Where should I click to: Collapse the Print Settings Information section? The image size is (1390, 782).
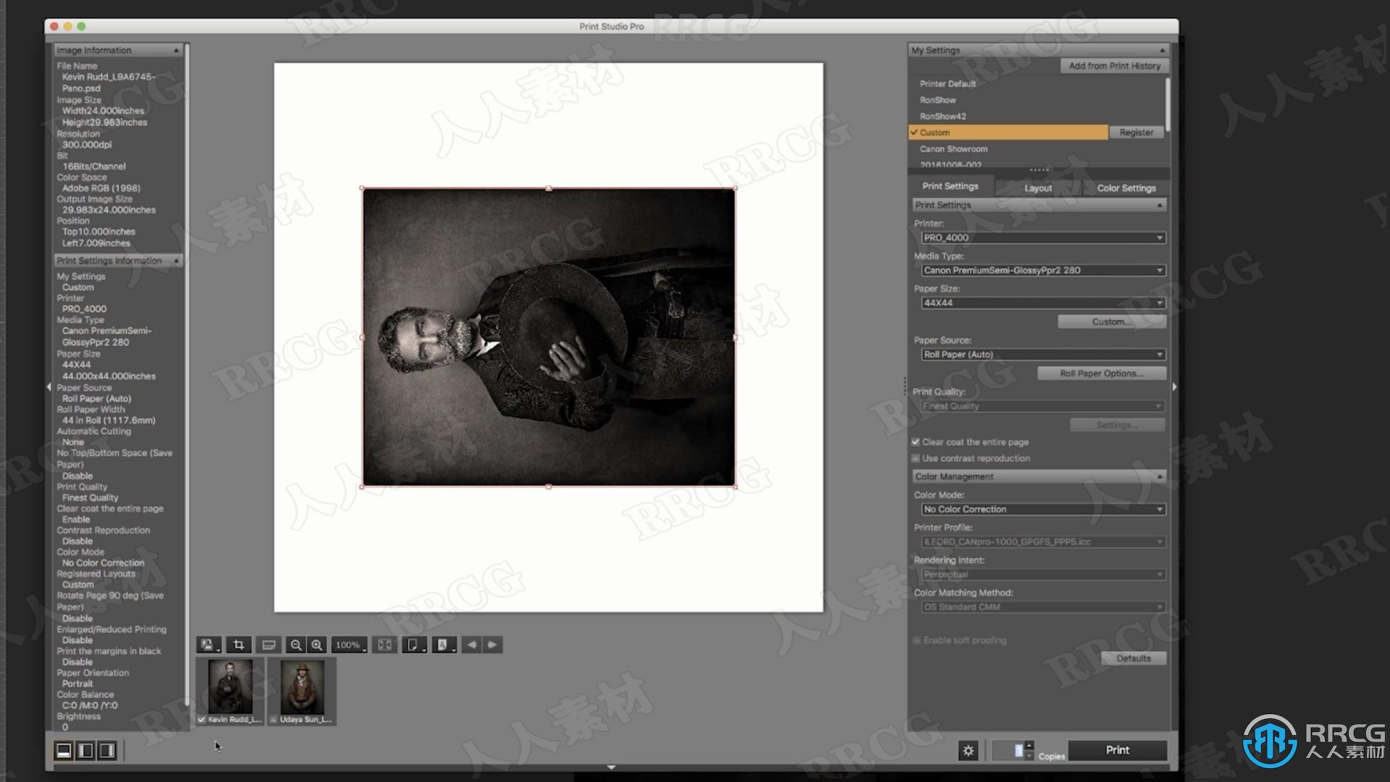[x=176, y=260]
